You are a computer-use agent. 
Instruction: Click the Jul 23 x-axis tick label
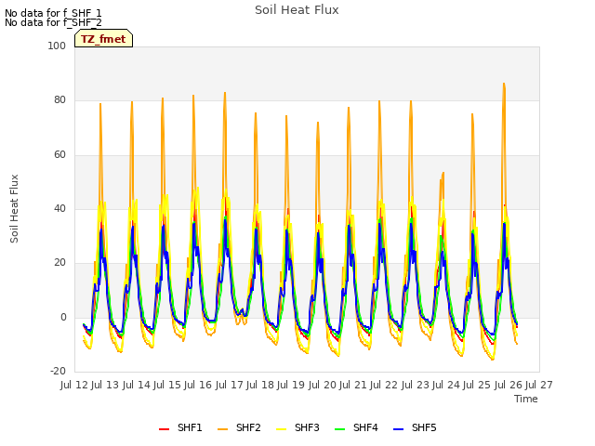416,385
